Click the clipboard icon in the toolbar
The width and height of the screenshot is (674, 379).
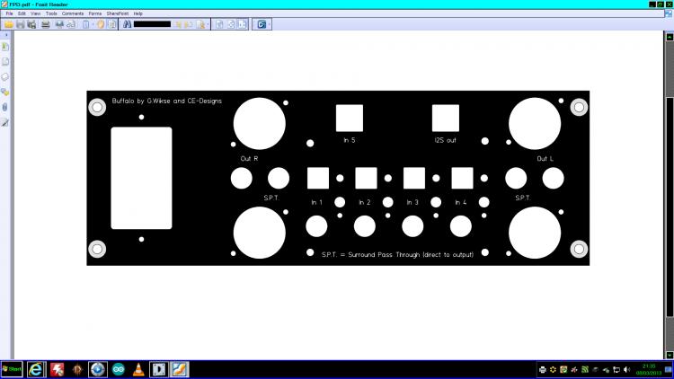coord(86,24)
